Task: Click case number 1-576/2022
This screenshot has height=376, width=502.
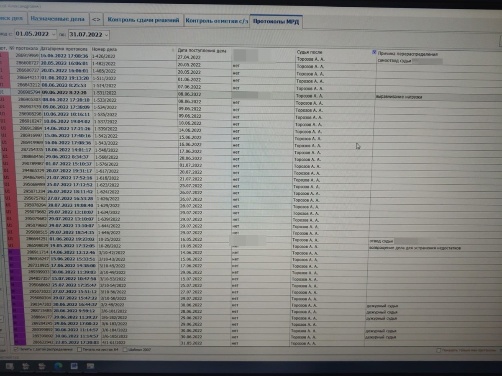Action: tap(107, 164)
